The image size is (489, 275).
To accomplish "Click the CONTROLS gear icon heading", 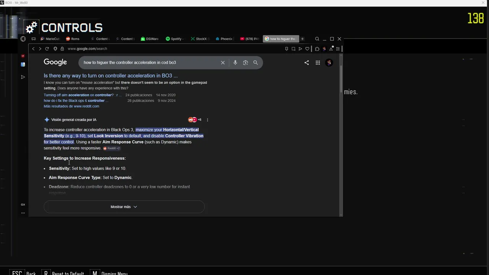I will tap(31, 27).
